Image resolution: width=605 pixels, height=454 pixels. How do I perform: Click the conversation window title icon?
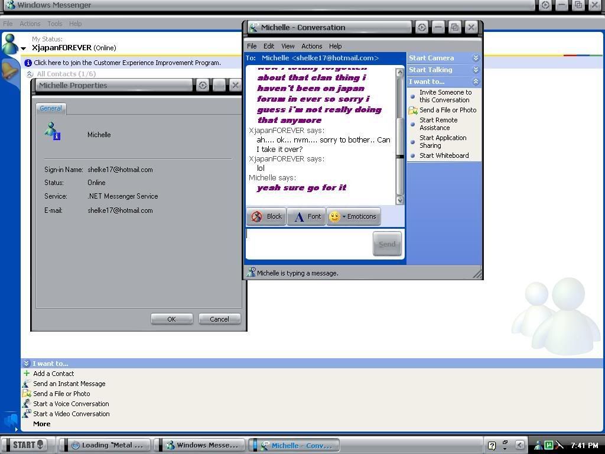pyautogui.click(x=253, y=27)
